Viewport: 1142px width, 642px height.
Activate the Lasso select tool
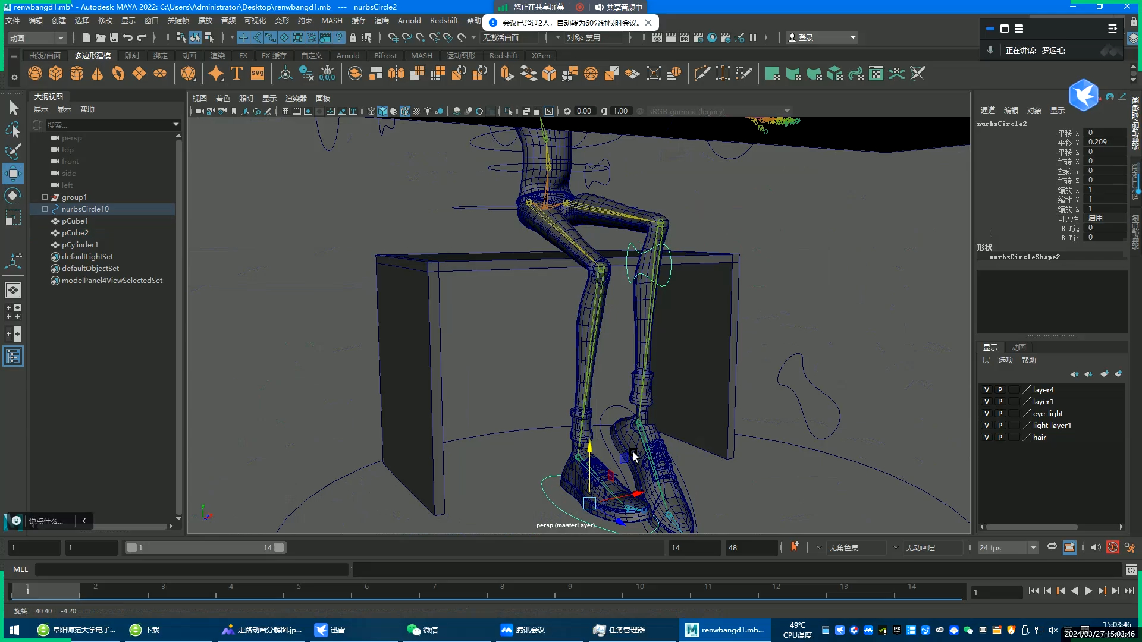click(13, 130)
